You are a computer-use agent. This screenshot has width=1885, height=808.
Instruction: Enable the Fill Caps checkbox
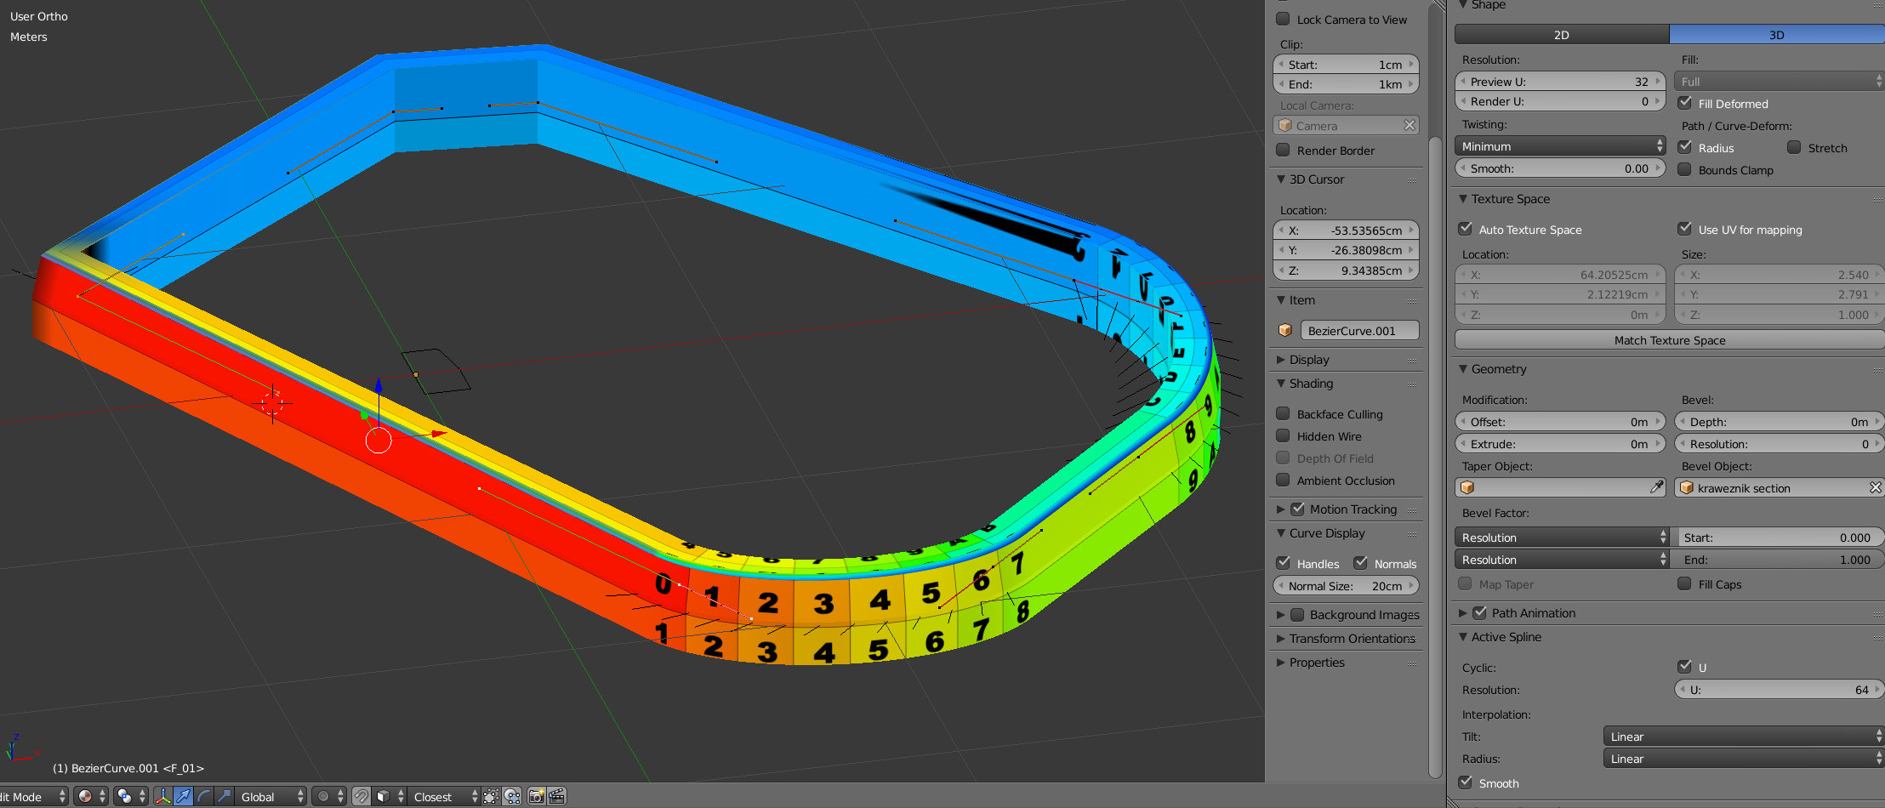point(1684,583)
